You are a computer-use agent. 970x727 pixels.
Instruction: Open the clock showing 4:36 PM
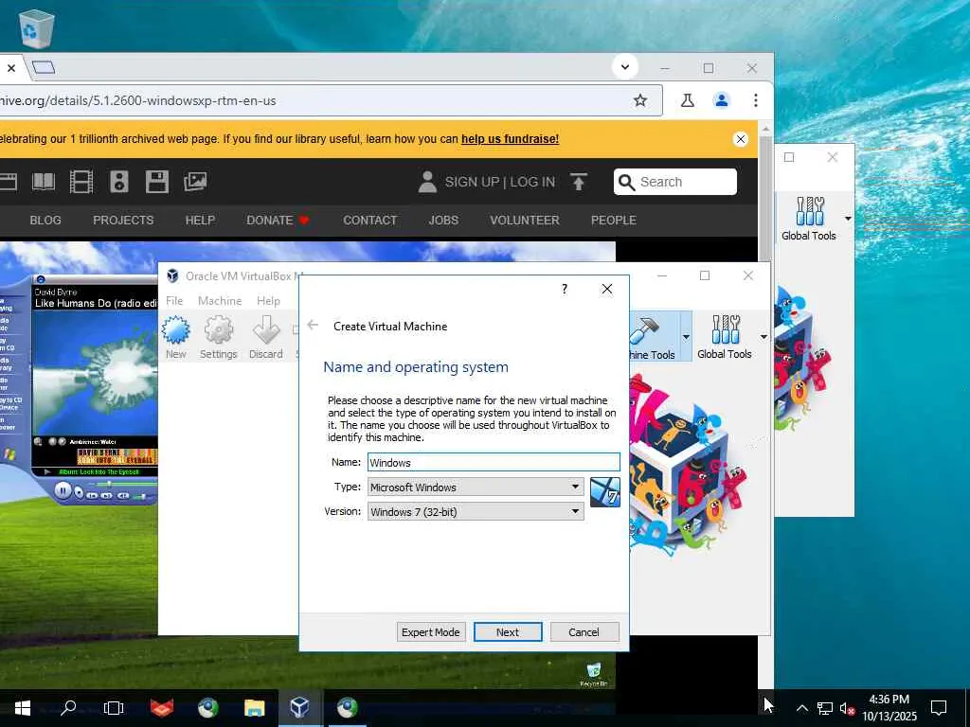point(889,708)
